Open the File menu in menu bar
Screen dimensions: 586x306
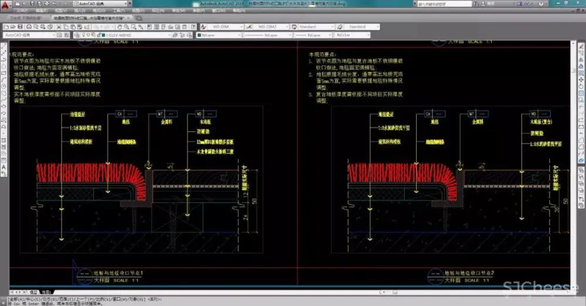click(x=21, y=11)
